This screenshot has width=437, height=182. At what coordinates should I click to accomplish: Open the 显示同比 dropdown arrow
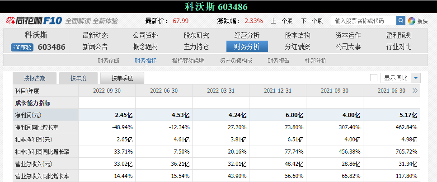click(x=416, y=78)
